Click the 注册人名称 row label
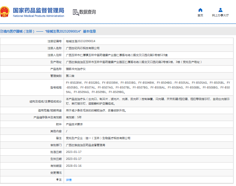The height and width of the screenshot is (186, 236). coord(54,48)
